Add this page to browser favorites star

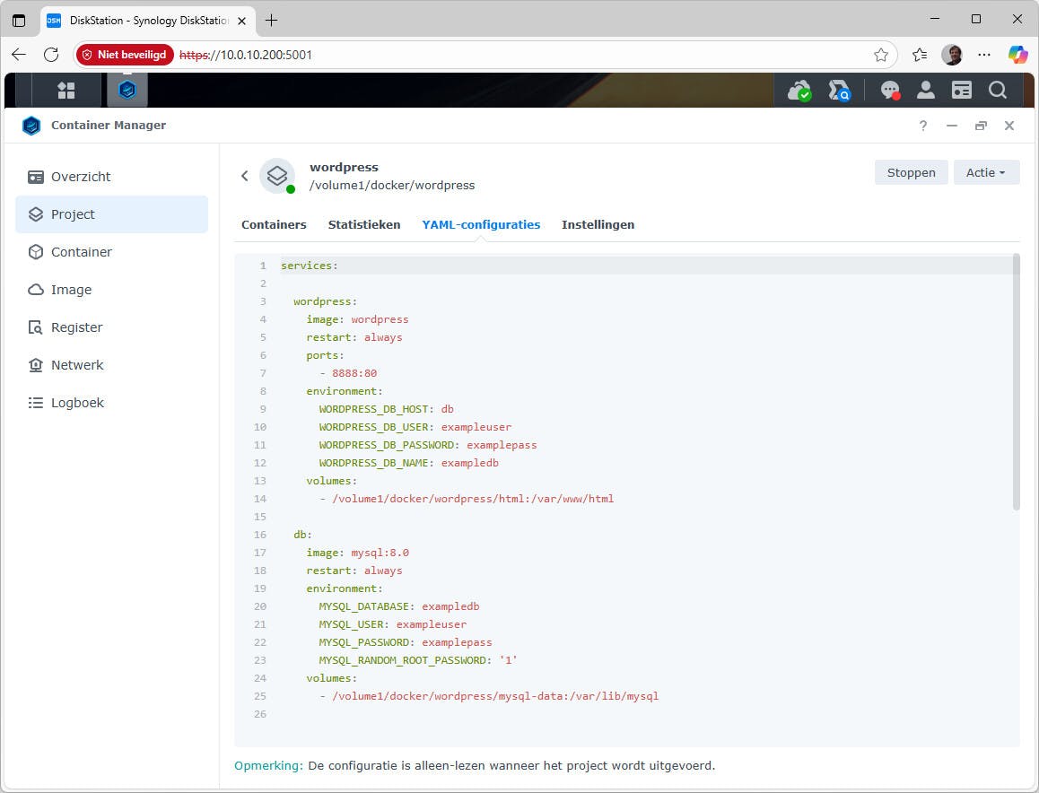pos(881,55)
